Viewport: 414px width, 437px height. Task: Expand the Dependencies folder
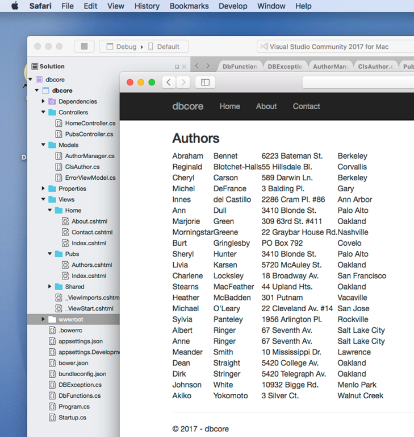pos(43,101)
